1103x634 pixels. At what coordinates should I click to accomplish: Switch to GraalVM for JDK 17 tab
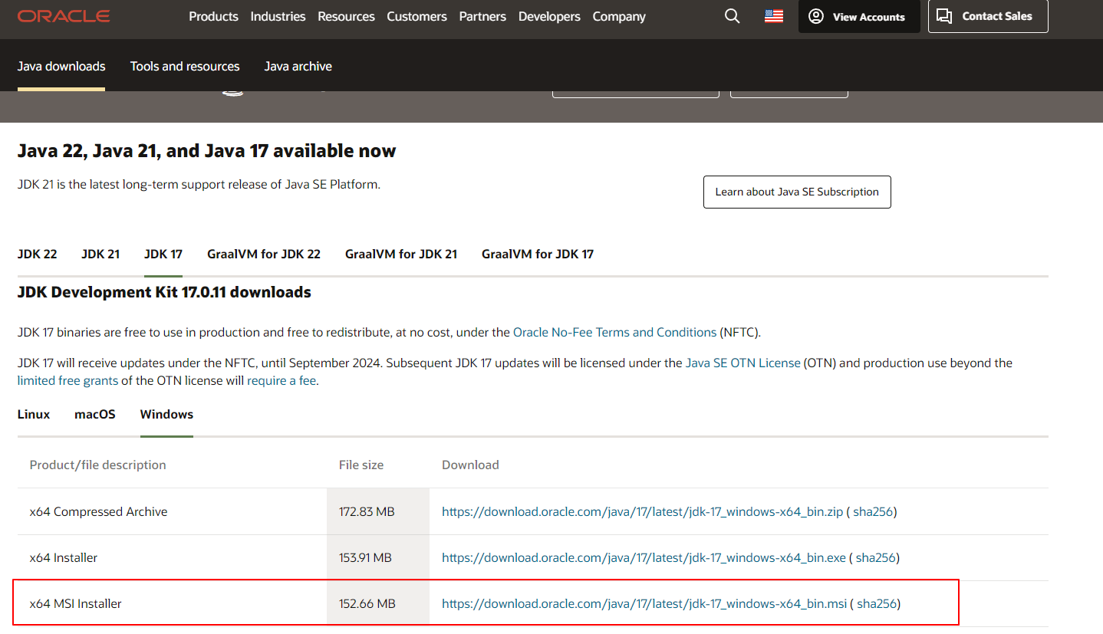[x=538, y=254]
